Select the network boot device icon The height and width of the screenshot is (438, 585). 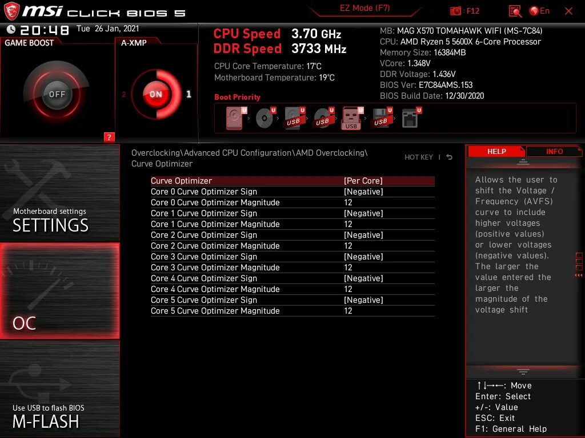point(411,118)
